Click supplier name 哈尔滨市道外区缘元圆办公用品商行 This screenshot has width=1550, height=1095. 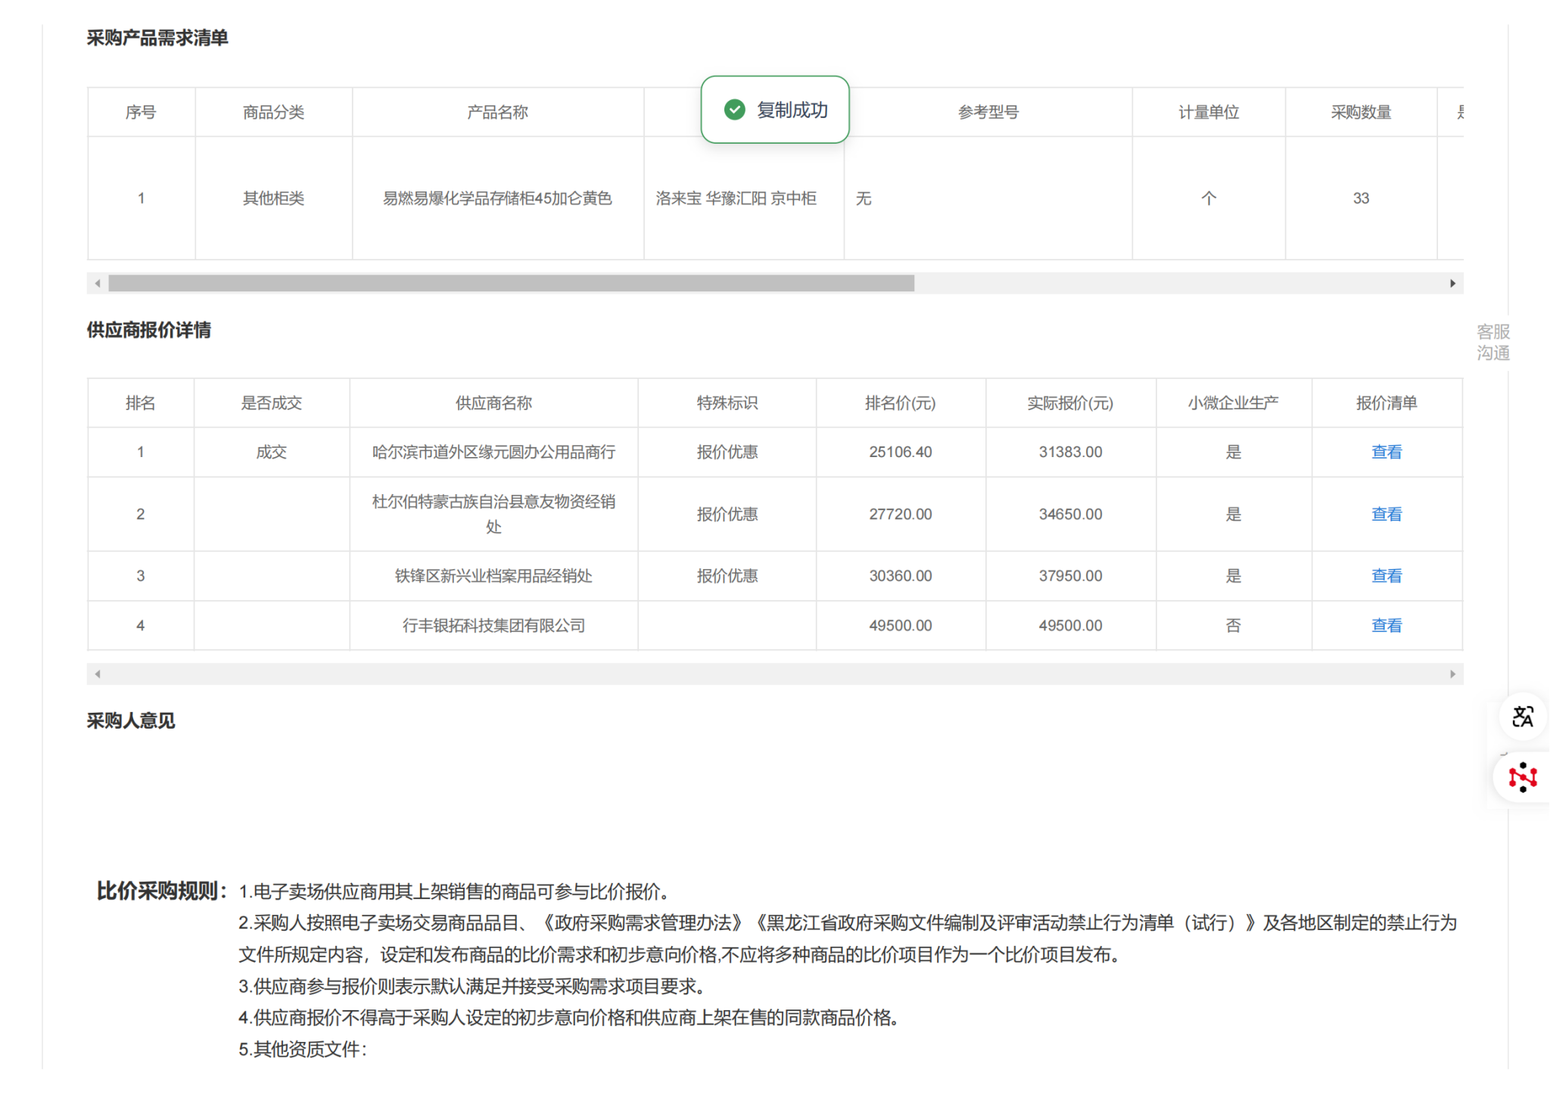click(x=493, y=452)
